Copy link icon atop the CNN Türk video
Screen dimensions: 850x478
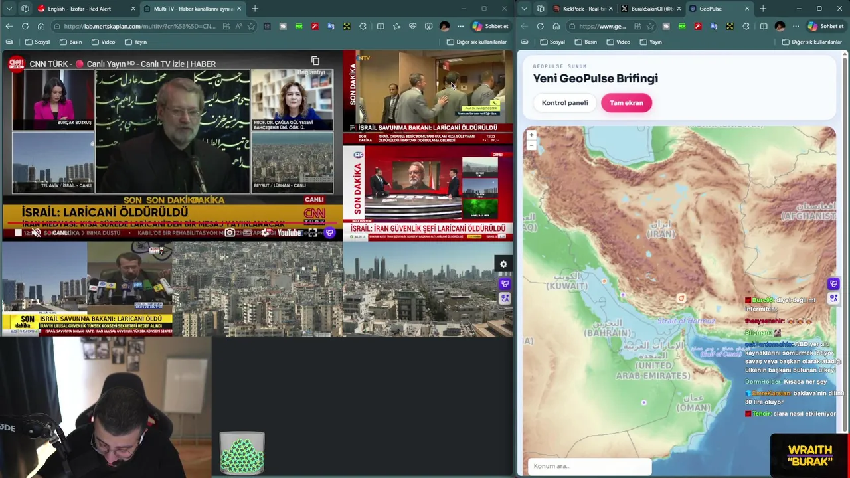click(x=315, y=61)
